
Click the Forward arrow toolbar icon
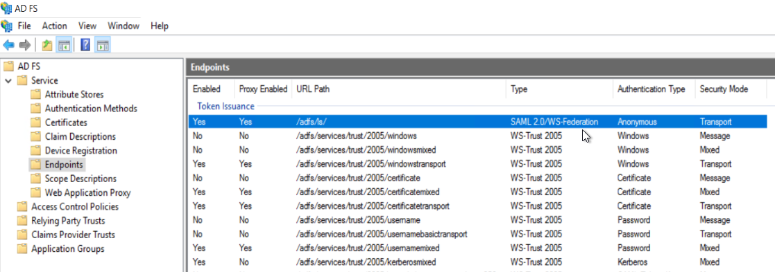(25, 46)
